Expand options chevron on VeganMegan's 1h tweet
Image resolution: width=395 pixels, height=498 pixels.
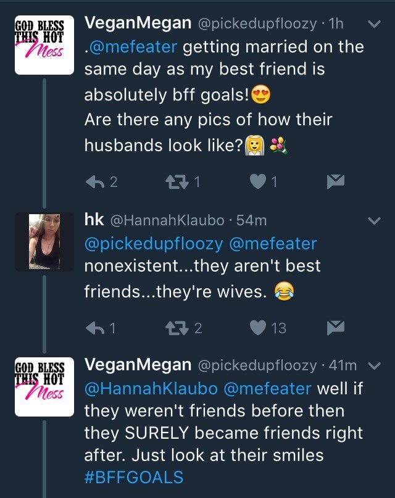point(373,25)
